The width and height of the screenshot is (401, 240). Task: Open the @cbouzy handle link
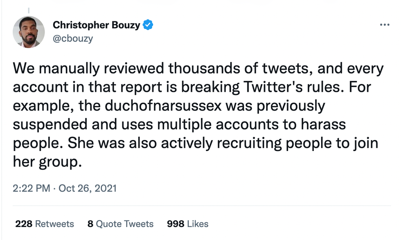point(73,38)
